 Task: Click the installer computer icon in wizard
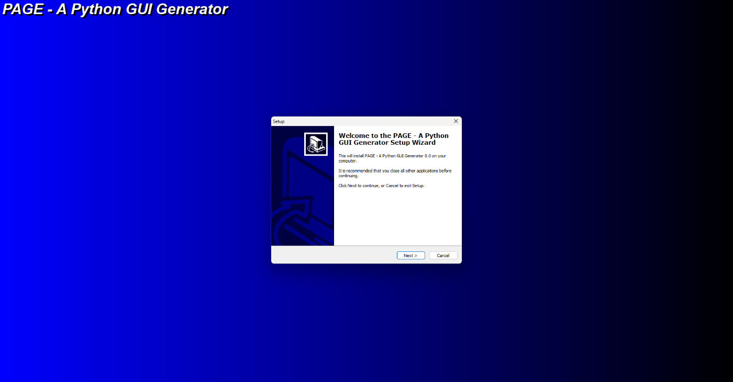coord(316,144)
